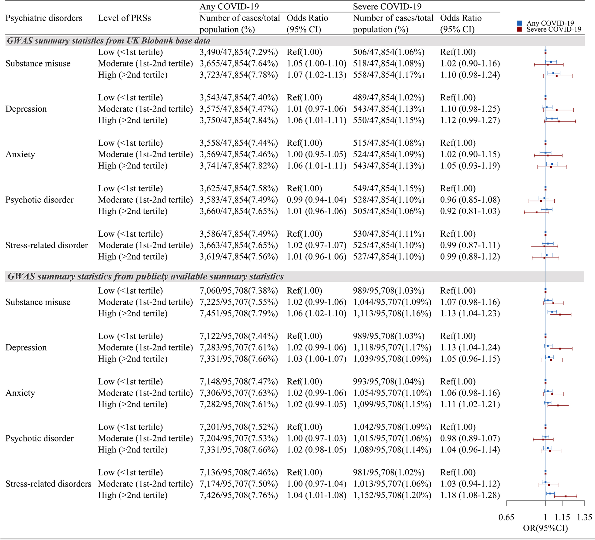Select cell '3,663/47,854(7.65%)'
595x540 pixels.
pyautogui.click(x=239, y=245)
